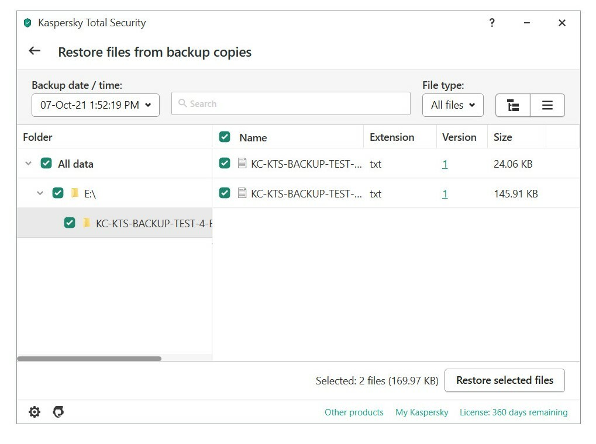596x444 pixels.
Task: Open the help question mark icon
Action: (491, 23)
